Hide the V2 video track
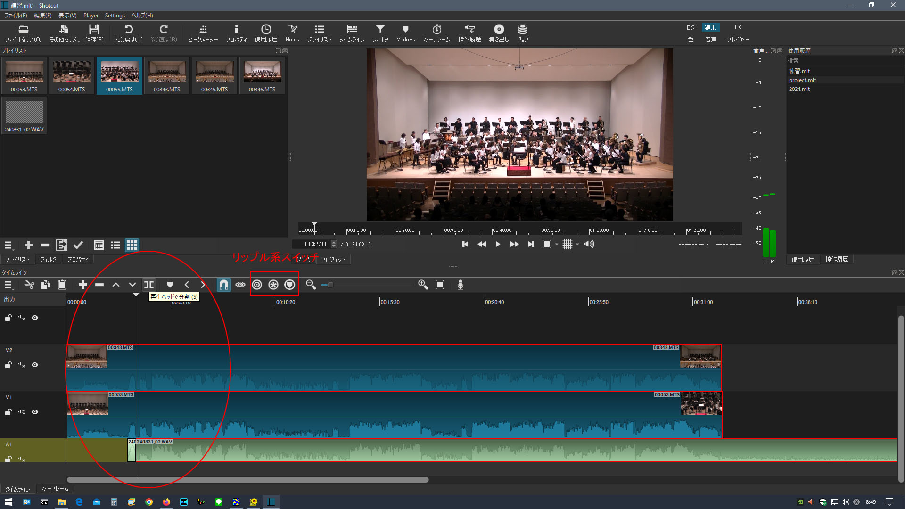Screen dimensions: 905x509 [x=35, y=365]
